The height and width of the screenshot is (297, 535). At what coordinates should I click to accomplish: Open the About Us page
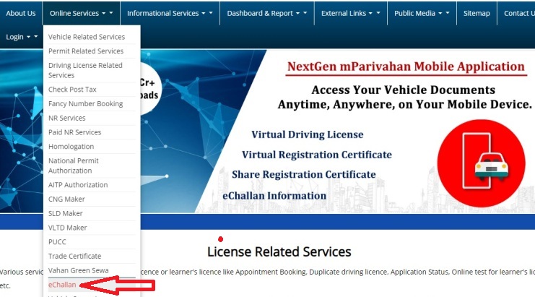20,13
